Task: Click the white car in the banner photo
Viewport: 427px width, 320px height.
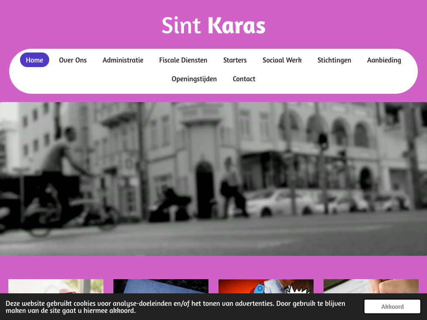Action: pyautogui.click(x=275, y=202)
